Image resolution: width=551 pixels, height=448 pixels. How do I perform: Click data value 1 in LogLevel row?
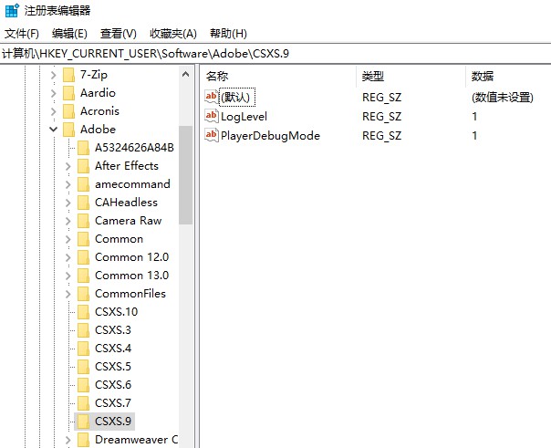point(474,116)
